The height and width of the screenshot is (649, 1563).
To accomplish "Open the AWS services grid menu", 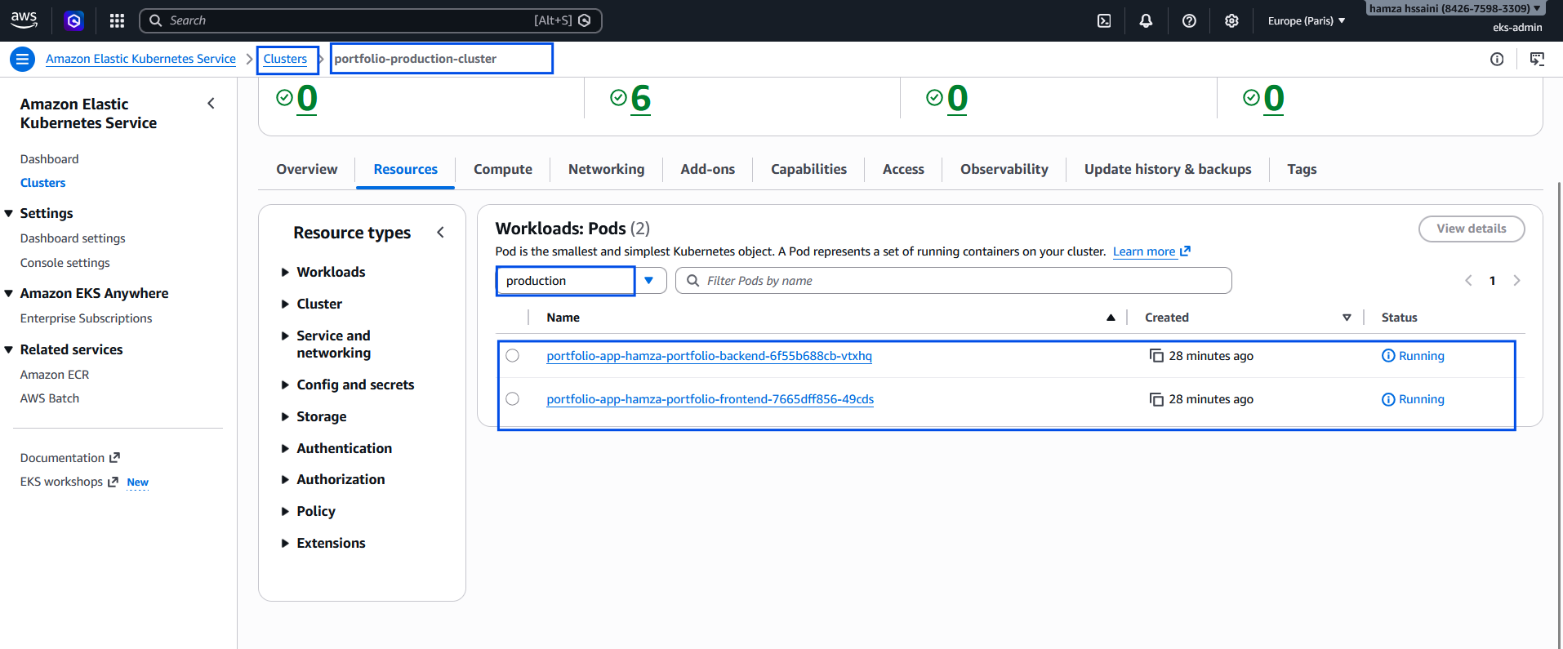I will pyautogui.click(x=117, y=20).
